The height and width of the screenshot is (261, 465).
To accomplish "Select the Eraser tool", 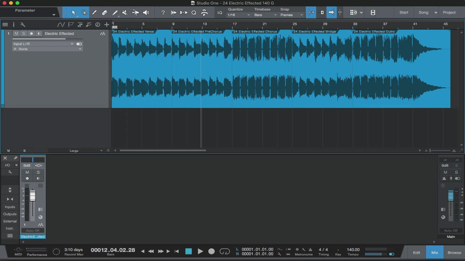I will pyautogui.click(x=104, y=12).
